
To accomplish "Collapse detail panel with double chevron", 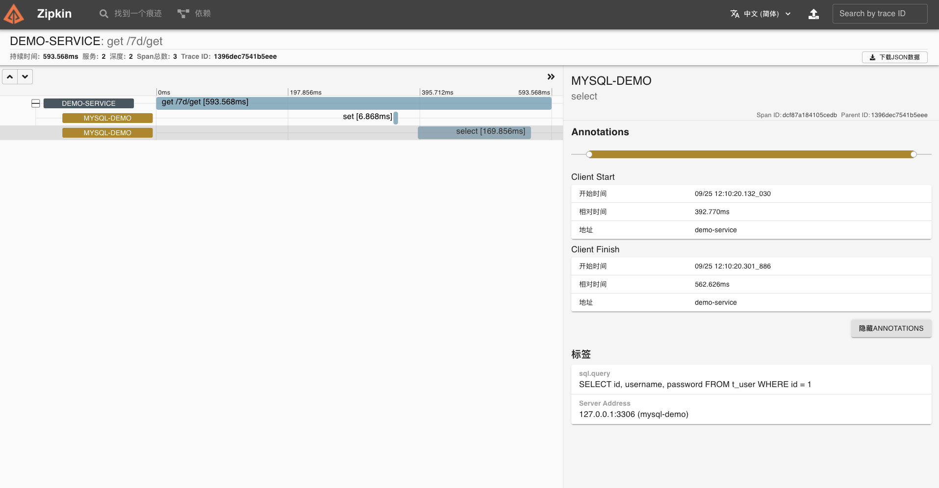I will [551, 77].
